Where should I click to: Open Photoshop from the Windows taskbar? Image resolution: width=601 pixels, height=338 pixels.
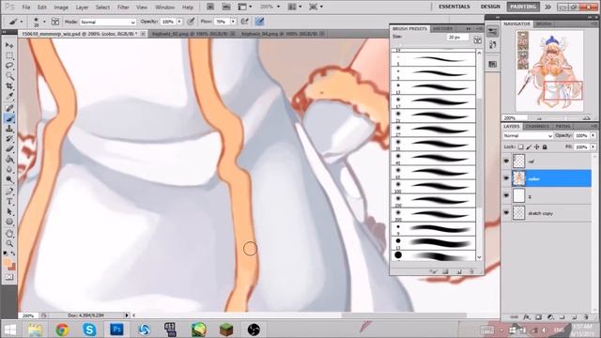point(116,330)
